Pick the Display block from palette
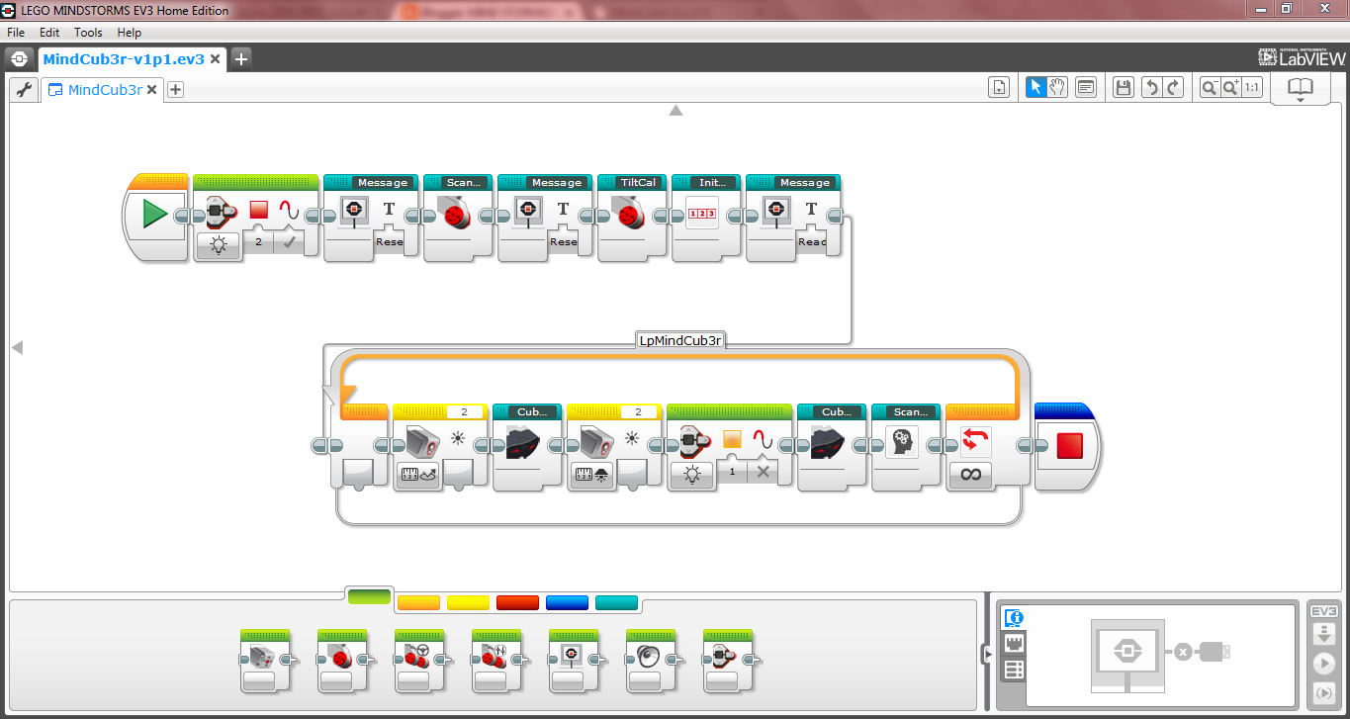 point(574,660)
